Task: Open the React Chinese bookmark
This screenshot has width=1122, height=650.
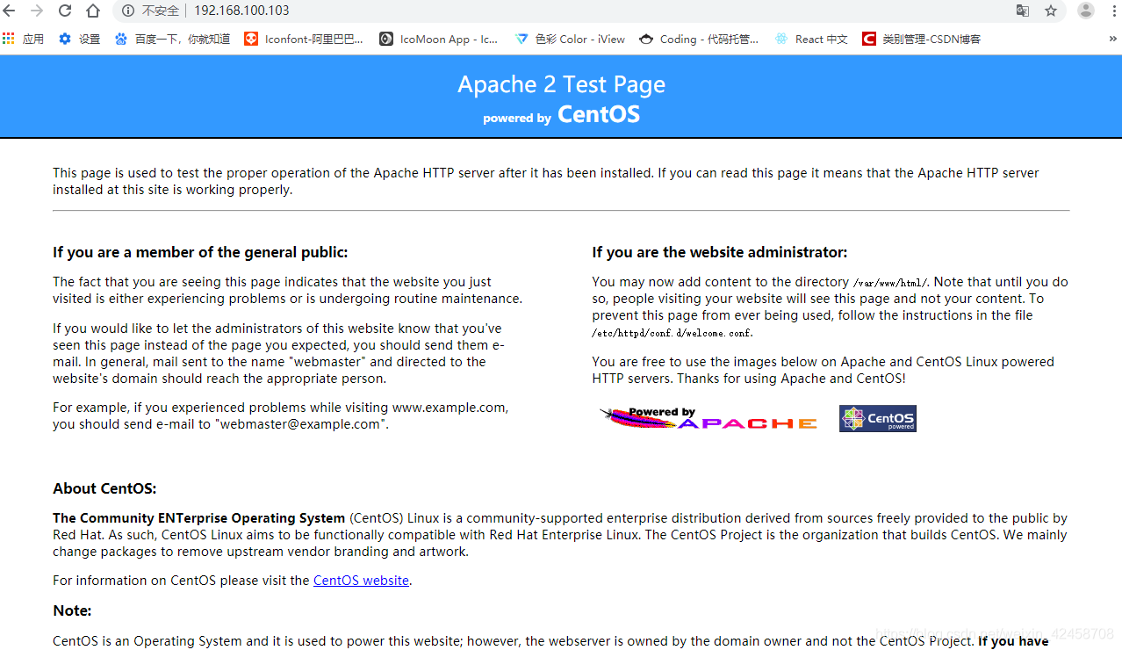Action: point(812,39)
